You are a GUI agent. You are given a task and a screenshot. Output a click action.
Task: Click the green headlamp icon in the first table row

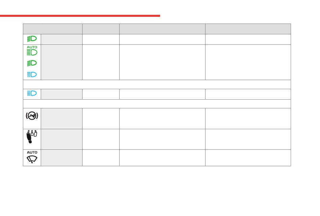(32, 39)
